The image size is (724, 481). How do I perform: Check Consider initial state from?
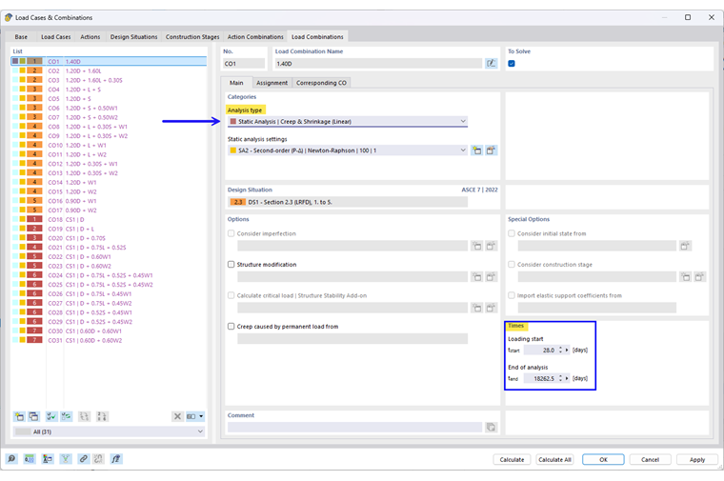click(x=512, y=233)
